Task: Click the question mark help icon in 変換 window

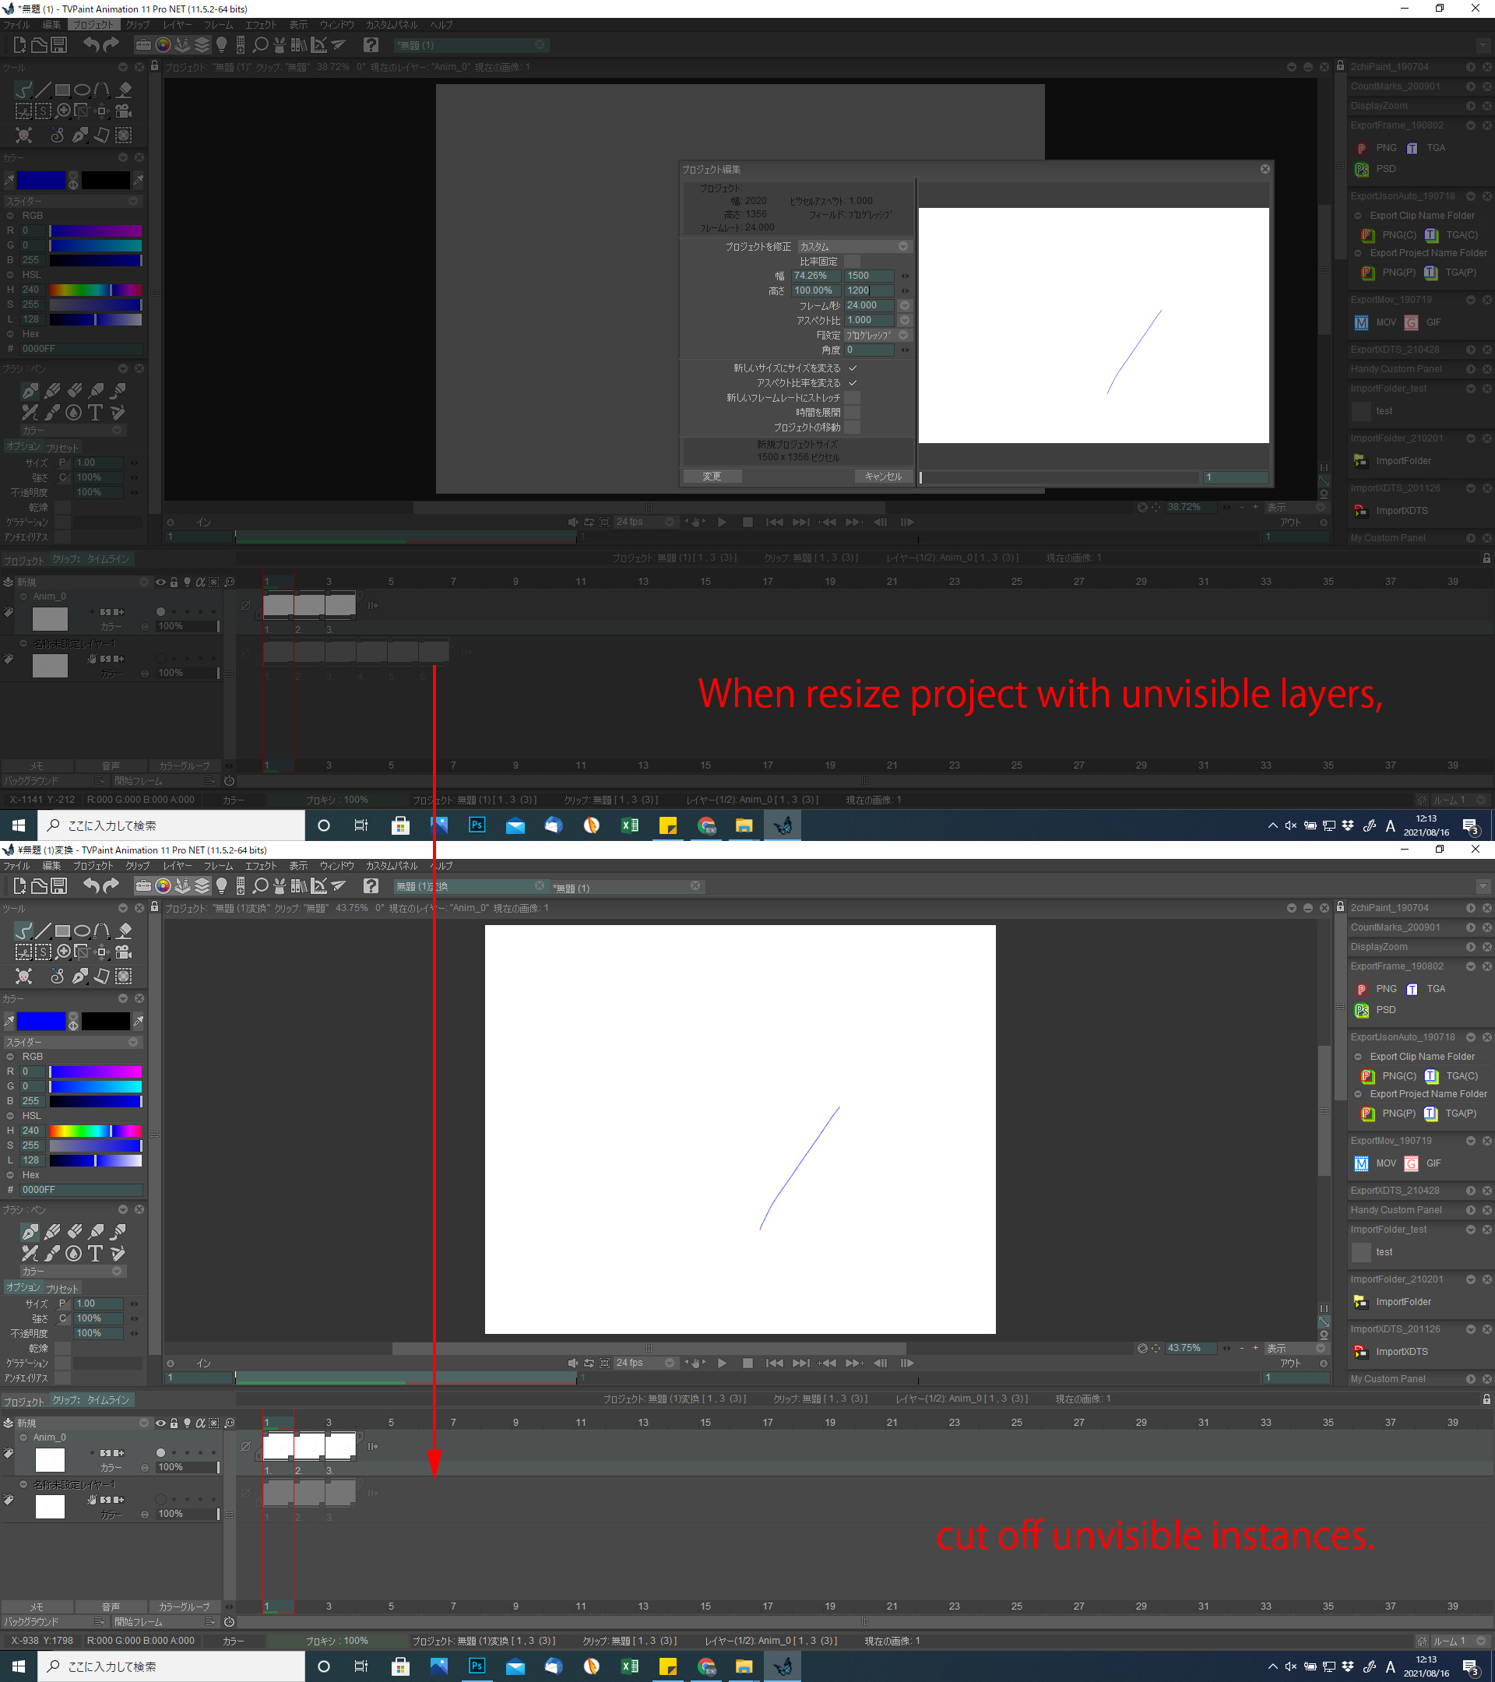Action: [x=371, y=886]
